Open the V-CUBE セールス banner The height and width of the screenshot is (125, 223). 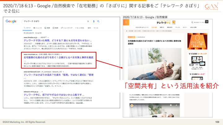tap(197, 76)
